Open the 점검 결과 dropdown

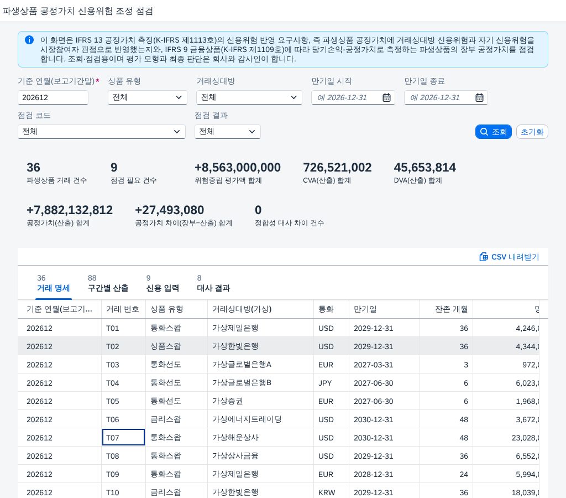pos(227,132)
